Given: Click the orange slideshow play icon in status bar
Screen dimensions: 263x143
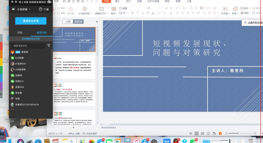Looking at the screenshot, I should (x=220, y=133).
